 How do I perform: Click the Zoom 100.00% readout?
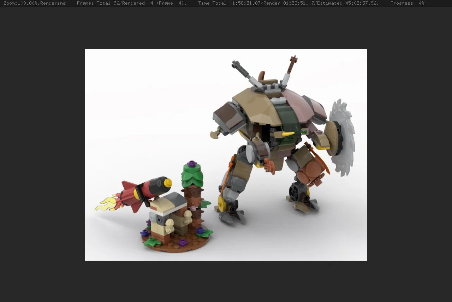[21, 3]
